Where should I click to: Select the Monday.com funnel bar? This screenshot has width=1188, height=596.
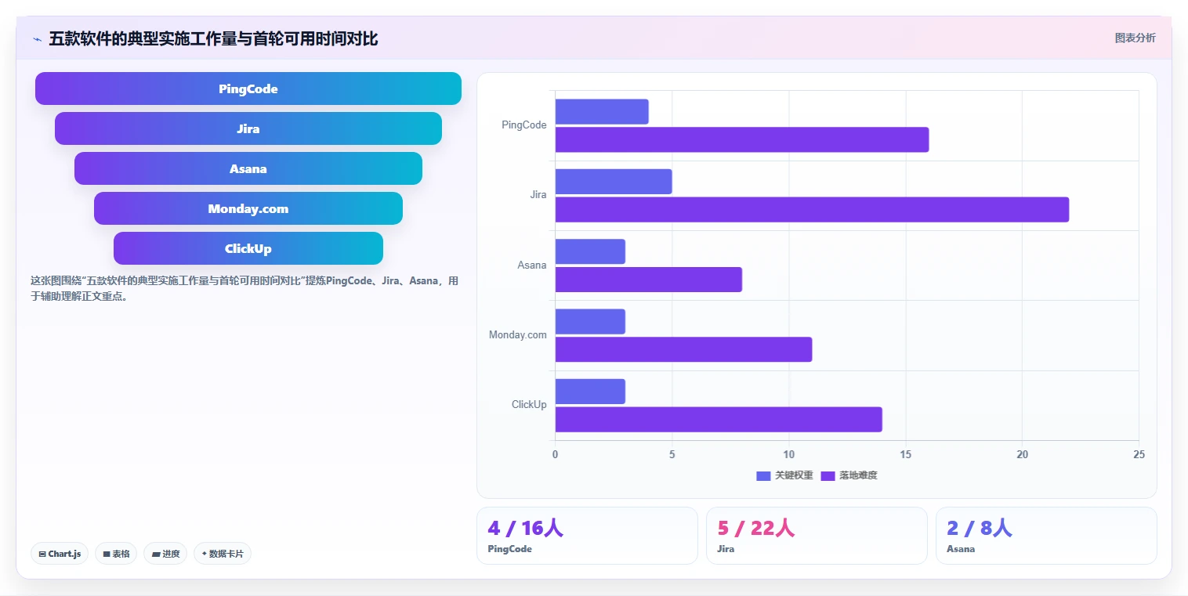pos(248,208)
